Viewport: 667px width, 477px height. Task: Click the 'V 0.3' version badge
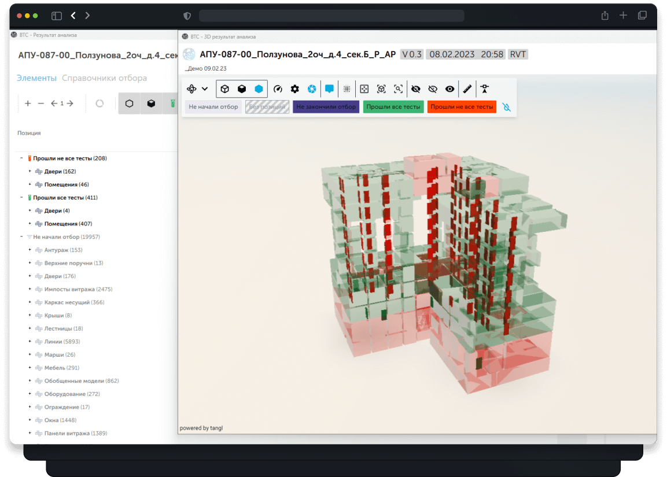pyautogui.click(x=412, y=54)
